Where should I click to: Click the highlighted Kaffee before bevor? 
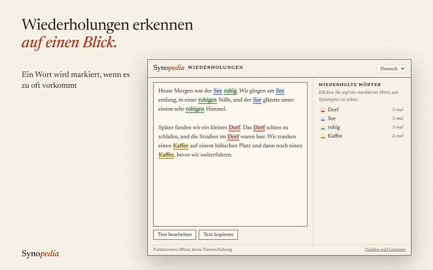click(x=166, y=155)
